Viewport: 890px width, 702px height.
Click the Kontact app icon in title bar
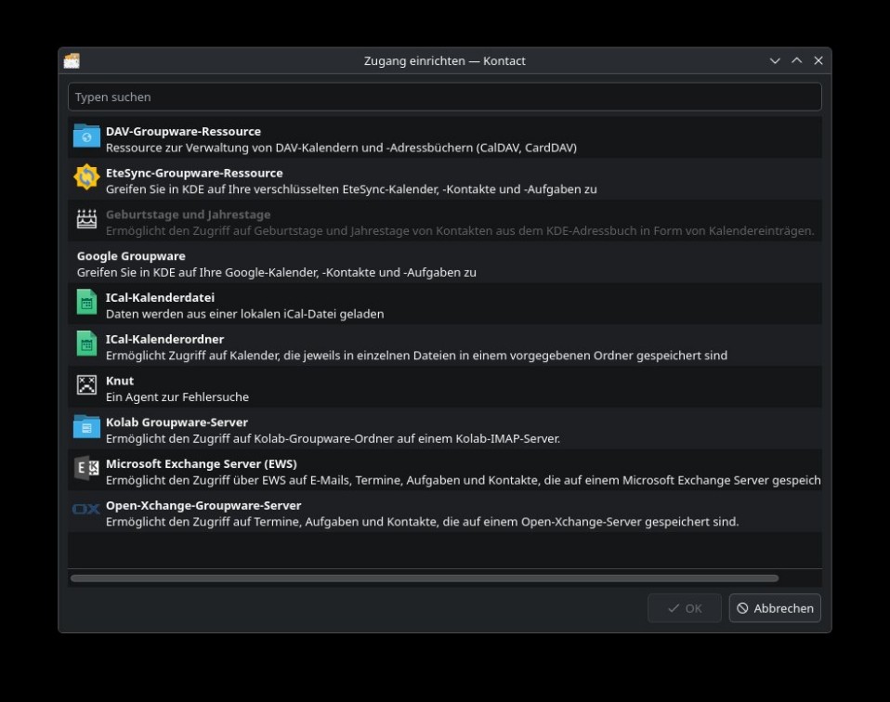pyautogui.click(x=72, y=60)
